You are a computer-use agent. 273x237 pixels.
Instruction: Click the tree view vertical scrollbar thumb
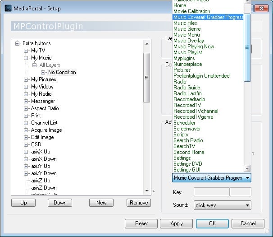pyautogui.click(x=146, y=77)
